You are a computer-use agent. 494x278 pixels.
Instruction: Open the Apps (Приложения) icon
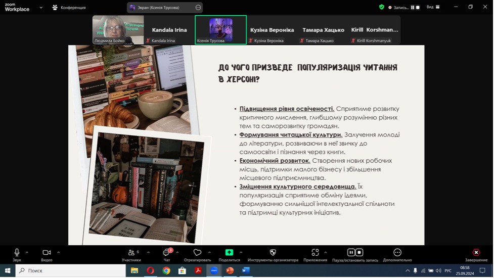pyautogui.click(x=315, y=253)
